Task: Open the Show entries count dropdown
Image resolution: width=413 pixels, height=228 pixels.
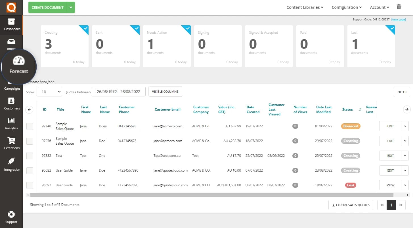Action: click(x=49, y=92)
